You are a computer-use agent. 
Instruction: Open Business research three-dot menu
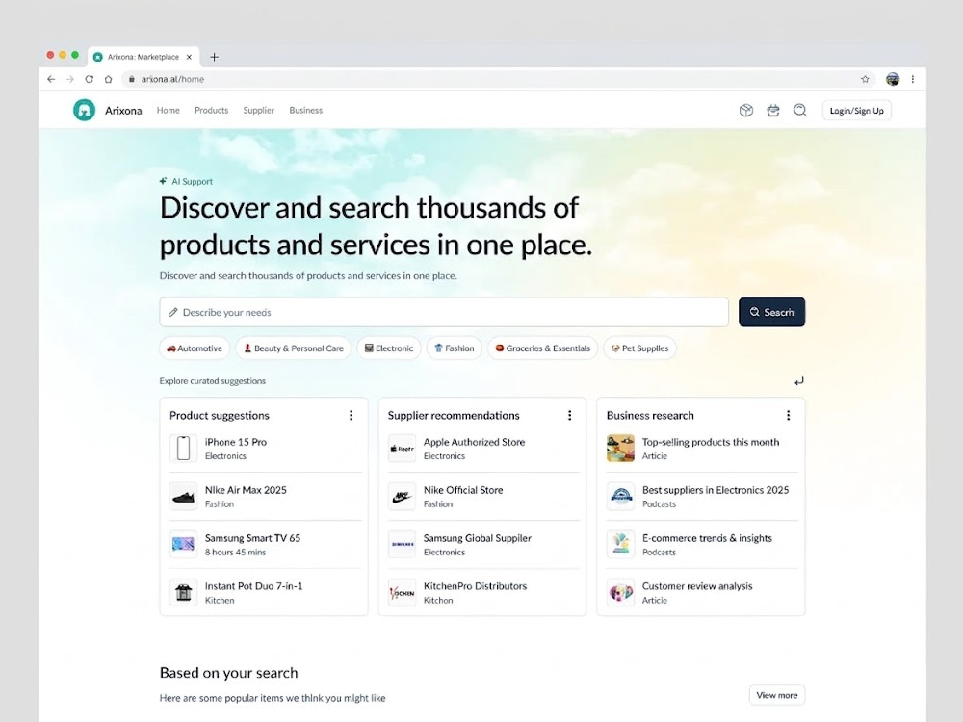(788, 416)
